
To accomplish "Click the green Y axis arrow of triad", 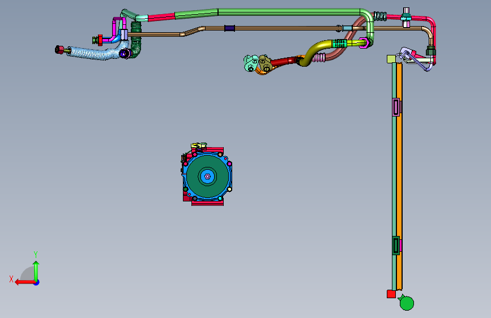I will coord(36,271).
